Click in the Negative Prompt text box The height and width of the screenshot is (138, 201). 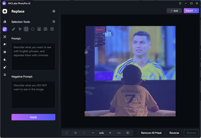tap(33, 95)
